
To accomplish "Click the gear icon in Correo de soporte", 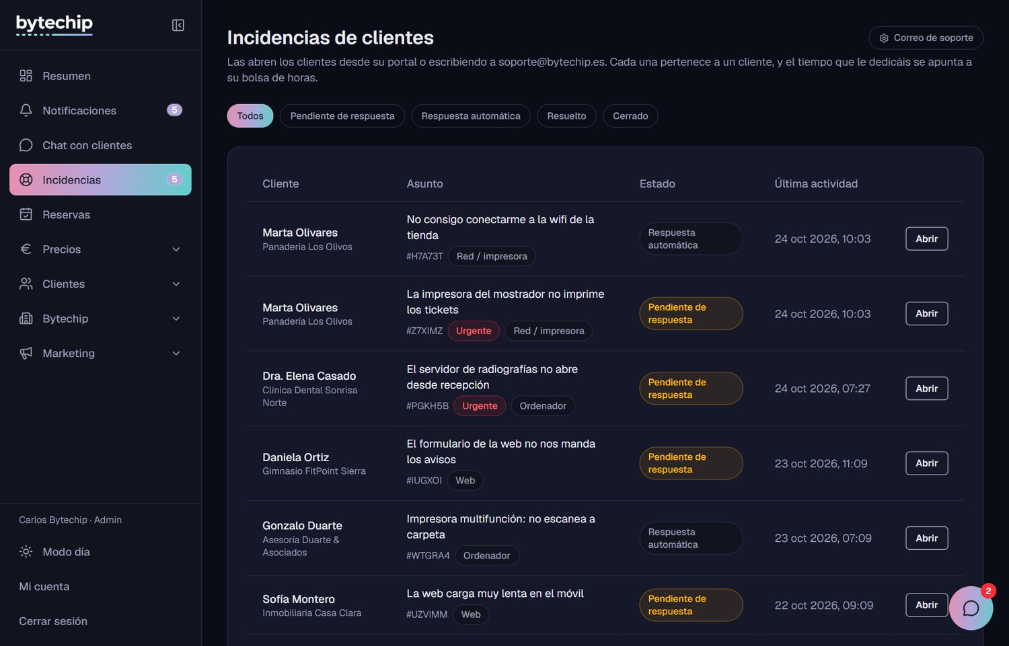I will click(884, 38).
